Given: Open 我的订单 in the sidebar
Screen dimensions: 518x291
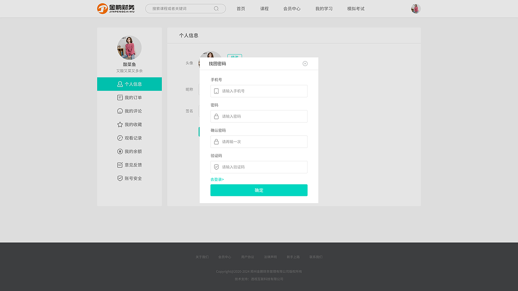Looking at the screenshot, I should tap(129, 97).
